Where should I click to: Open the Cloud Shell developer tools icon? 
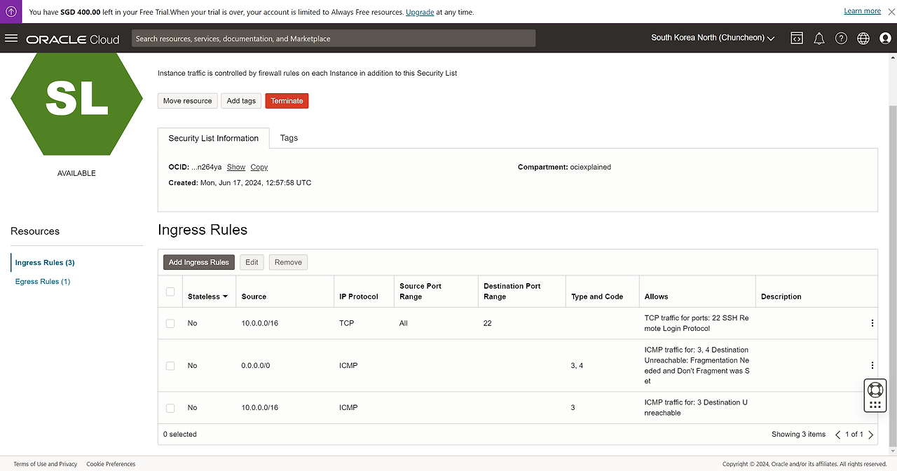[797, 39]
